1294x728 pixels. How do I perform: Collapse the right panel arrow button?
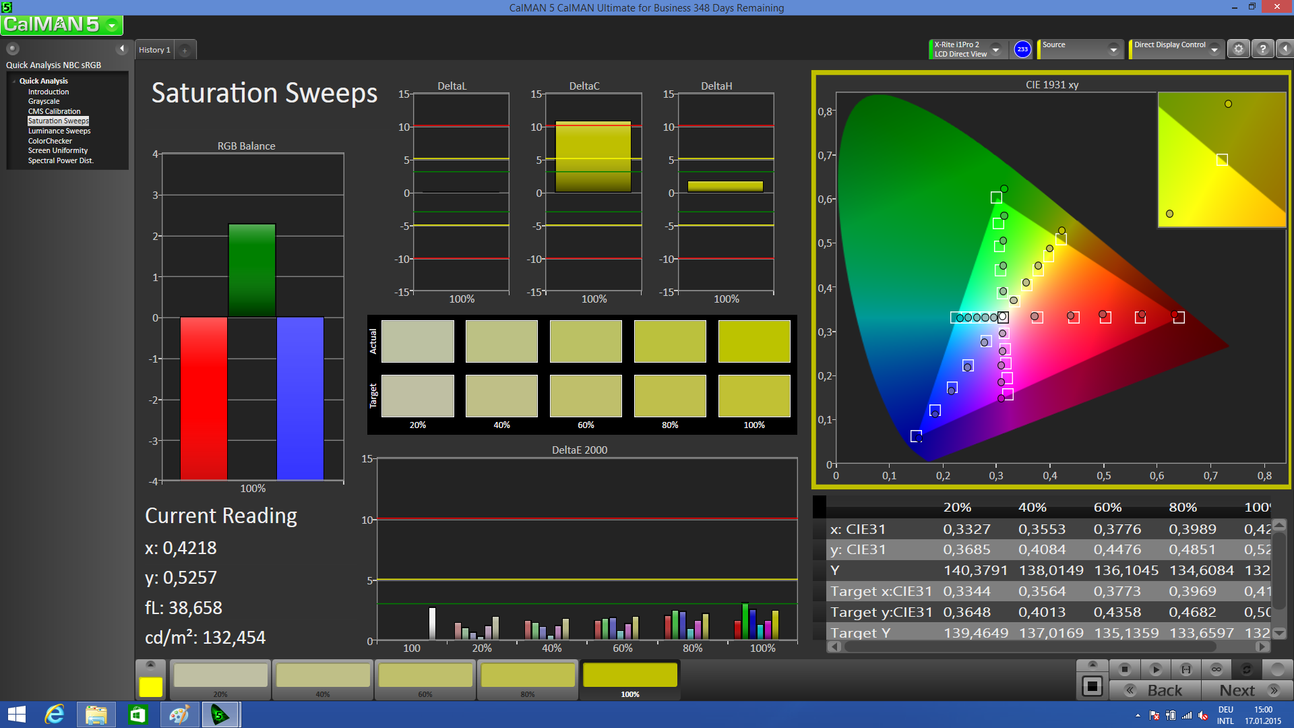coord(1285,49)
